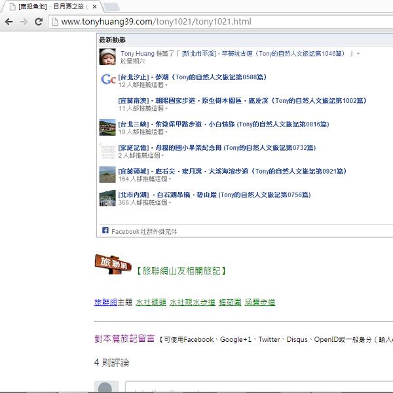Open the 宜蘭頭城 鹿石尖 thumbnail image
The image size is (393, 393).
coord(108,175)
